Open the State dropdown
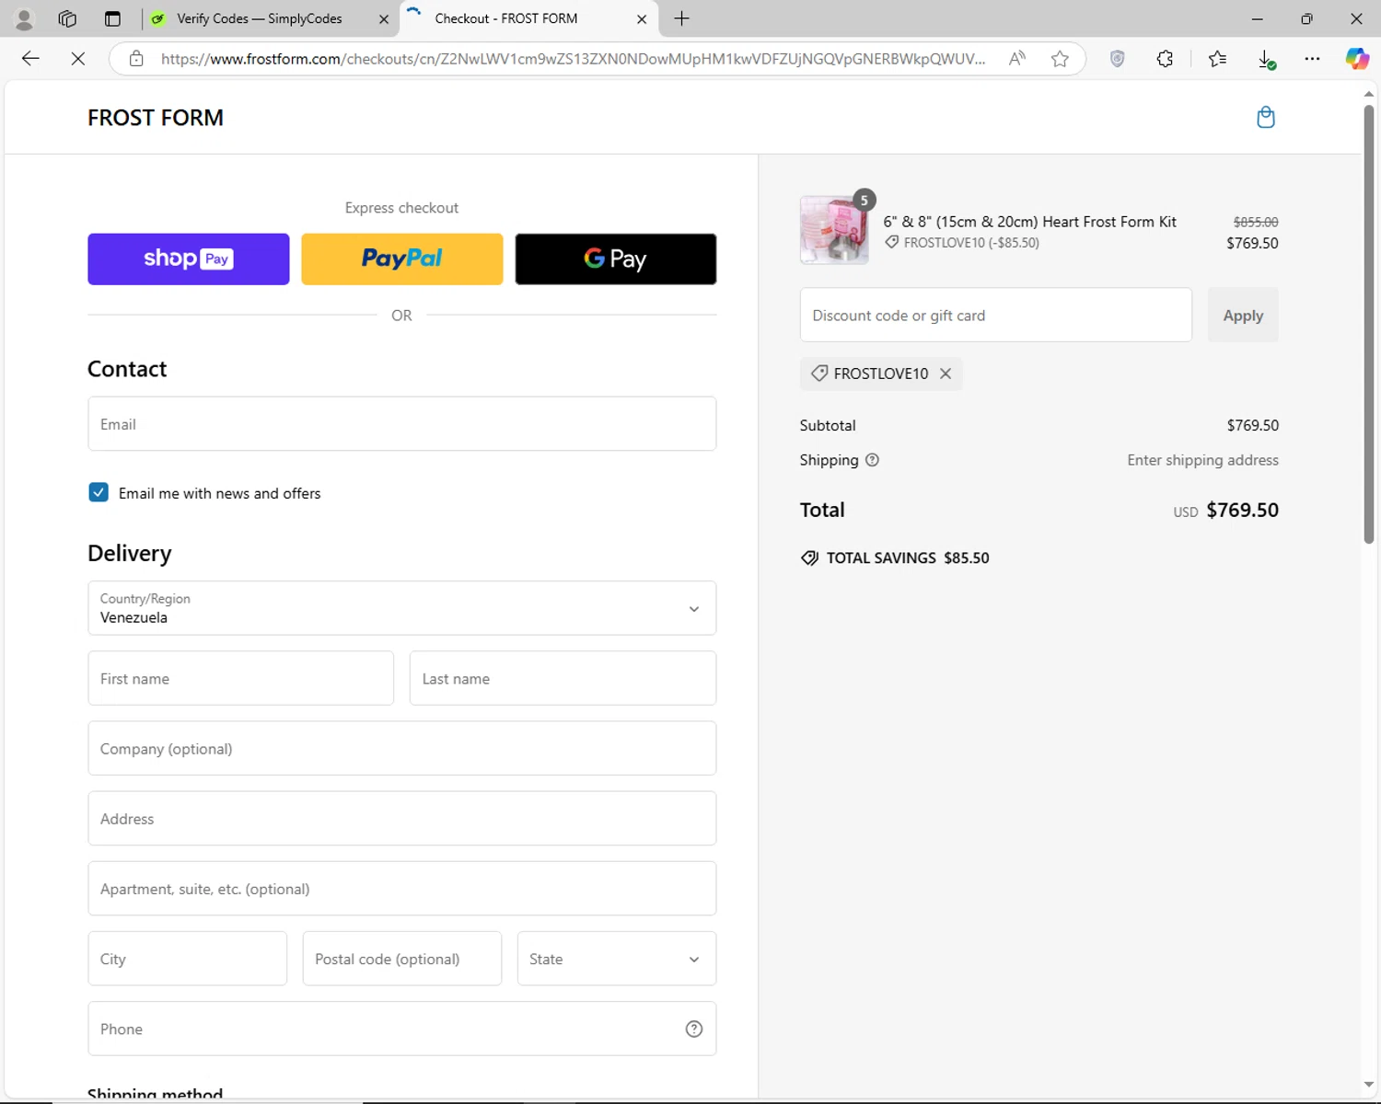The height and width of the screenshot is (1104, 1381). [x=617, y=959]
